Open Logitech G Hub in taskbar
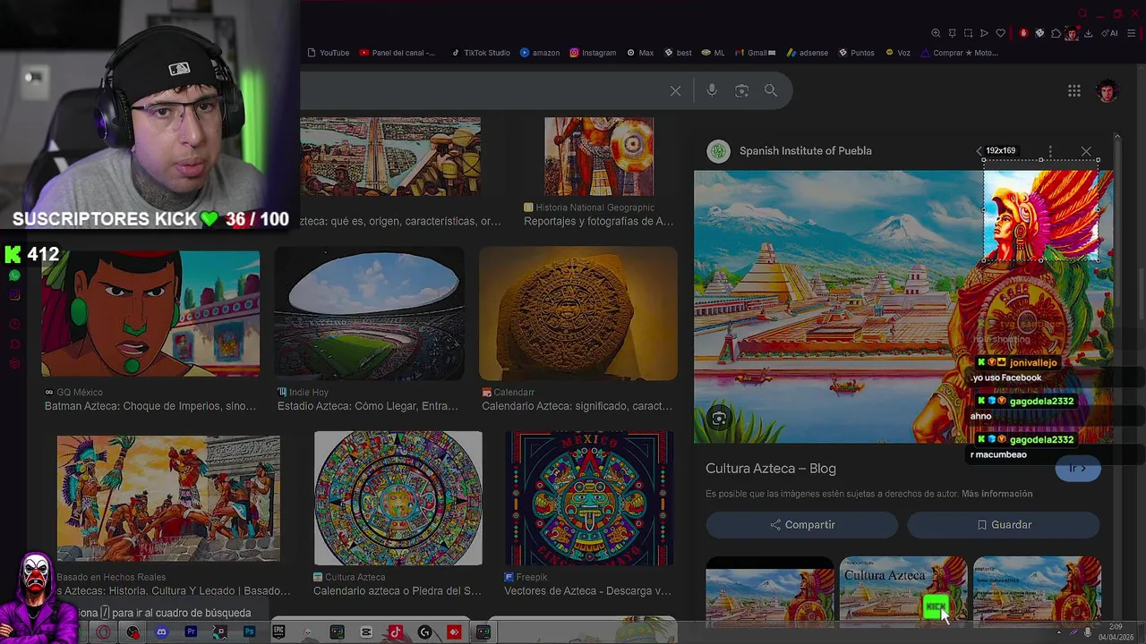Screen dimensions: 1146x644 click(x=424, y=632)
